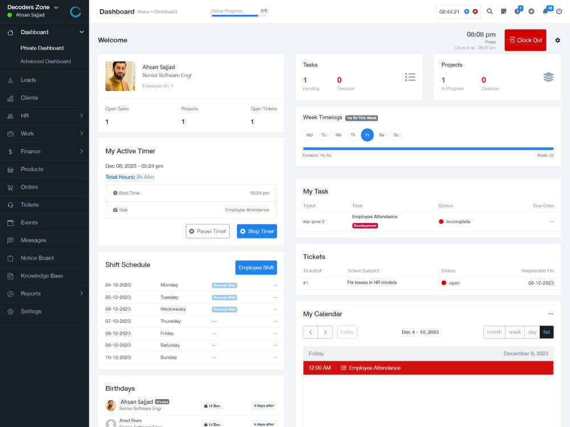Screen dimensions: 570x427
Task: Expand the Decoders Zone workspace dropdown
Action: tap(56, 7)
